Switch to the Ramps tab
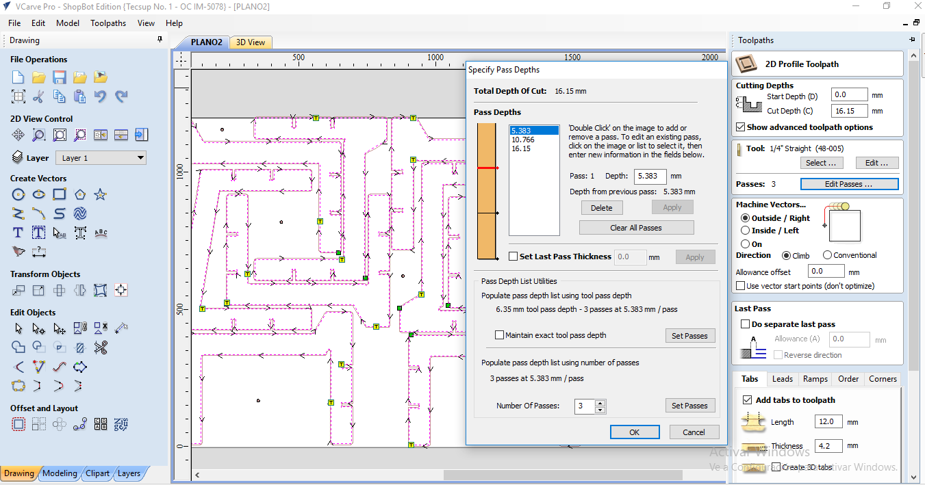 815,379
